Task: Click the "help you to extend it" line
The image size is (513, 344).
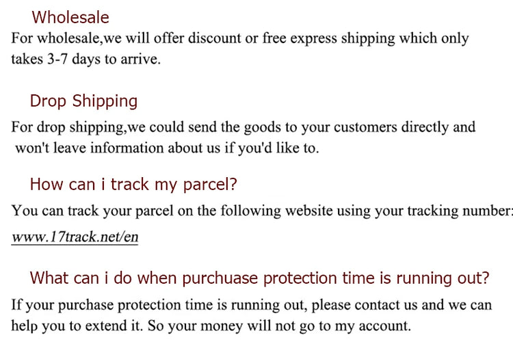Action: (210, 325)
